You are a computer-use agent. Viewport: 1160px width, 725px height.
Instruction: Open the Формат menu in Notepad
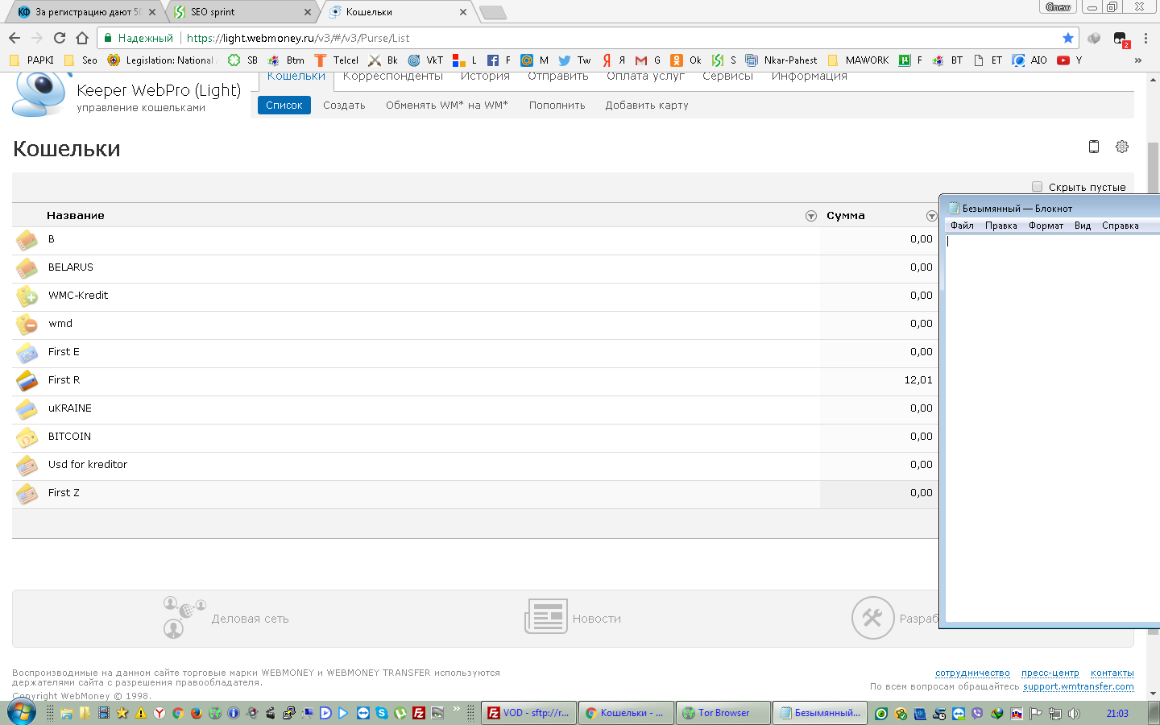[1046, 226]
